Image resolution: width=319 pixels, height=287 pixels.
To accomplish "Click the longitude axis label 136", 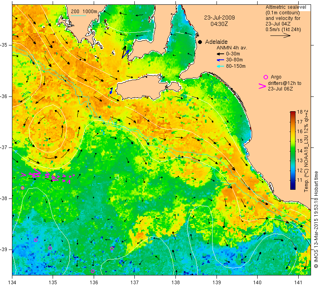I will click(94, 282).
